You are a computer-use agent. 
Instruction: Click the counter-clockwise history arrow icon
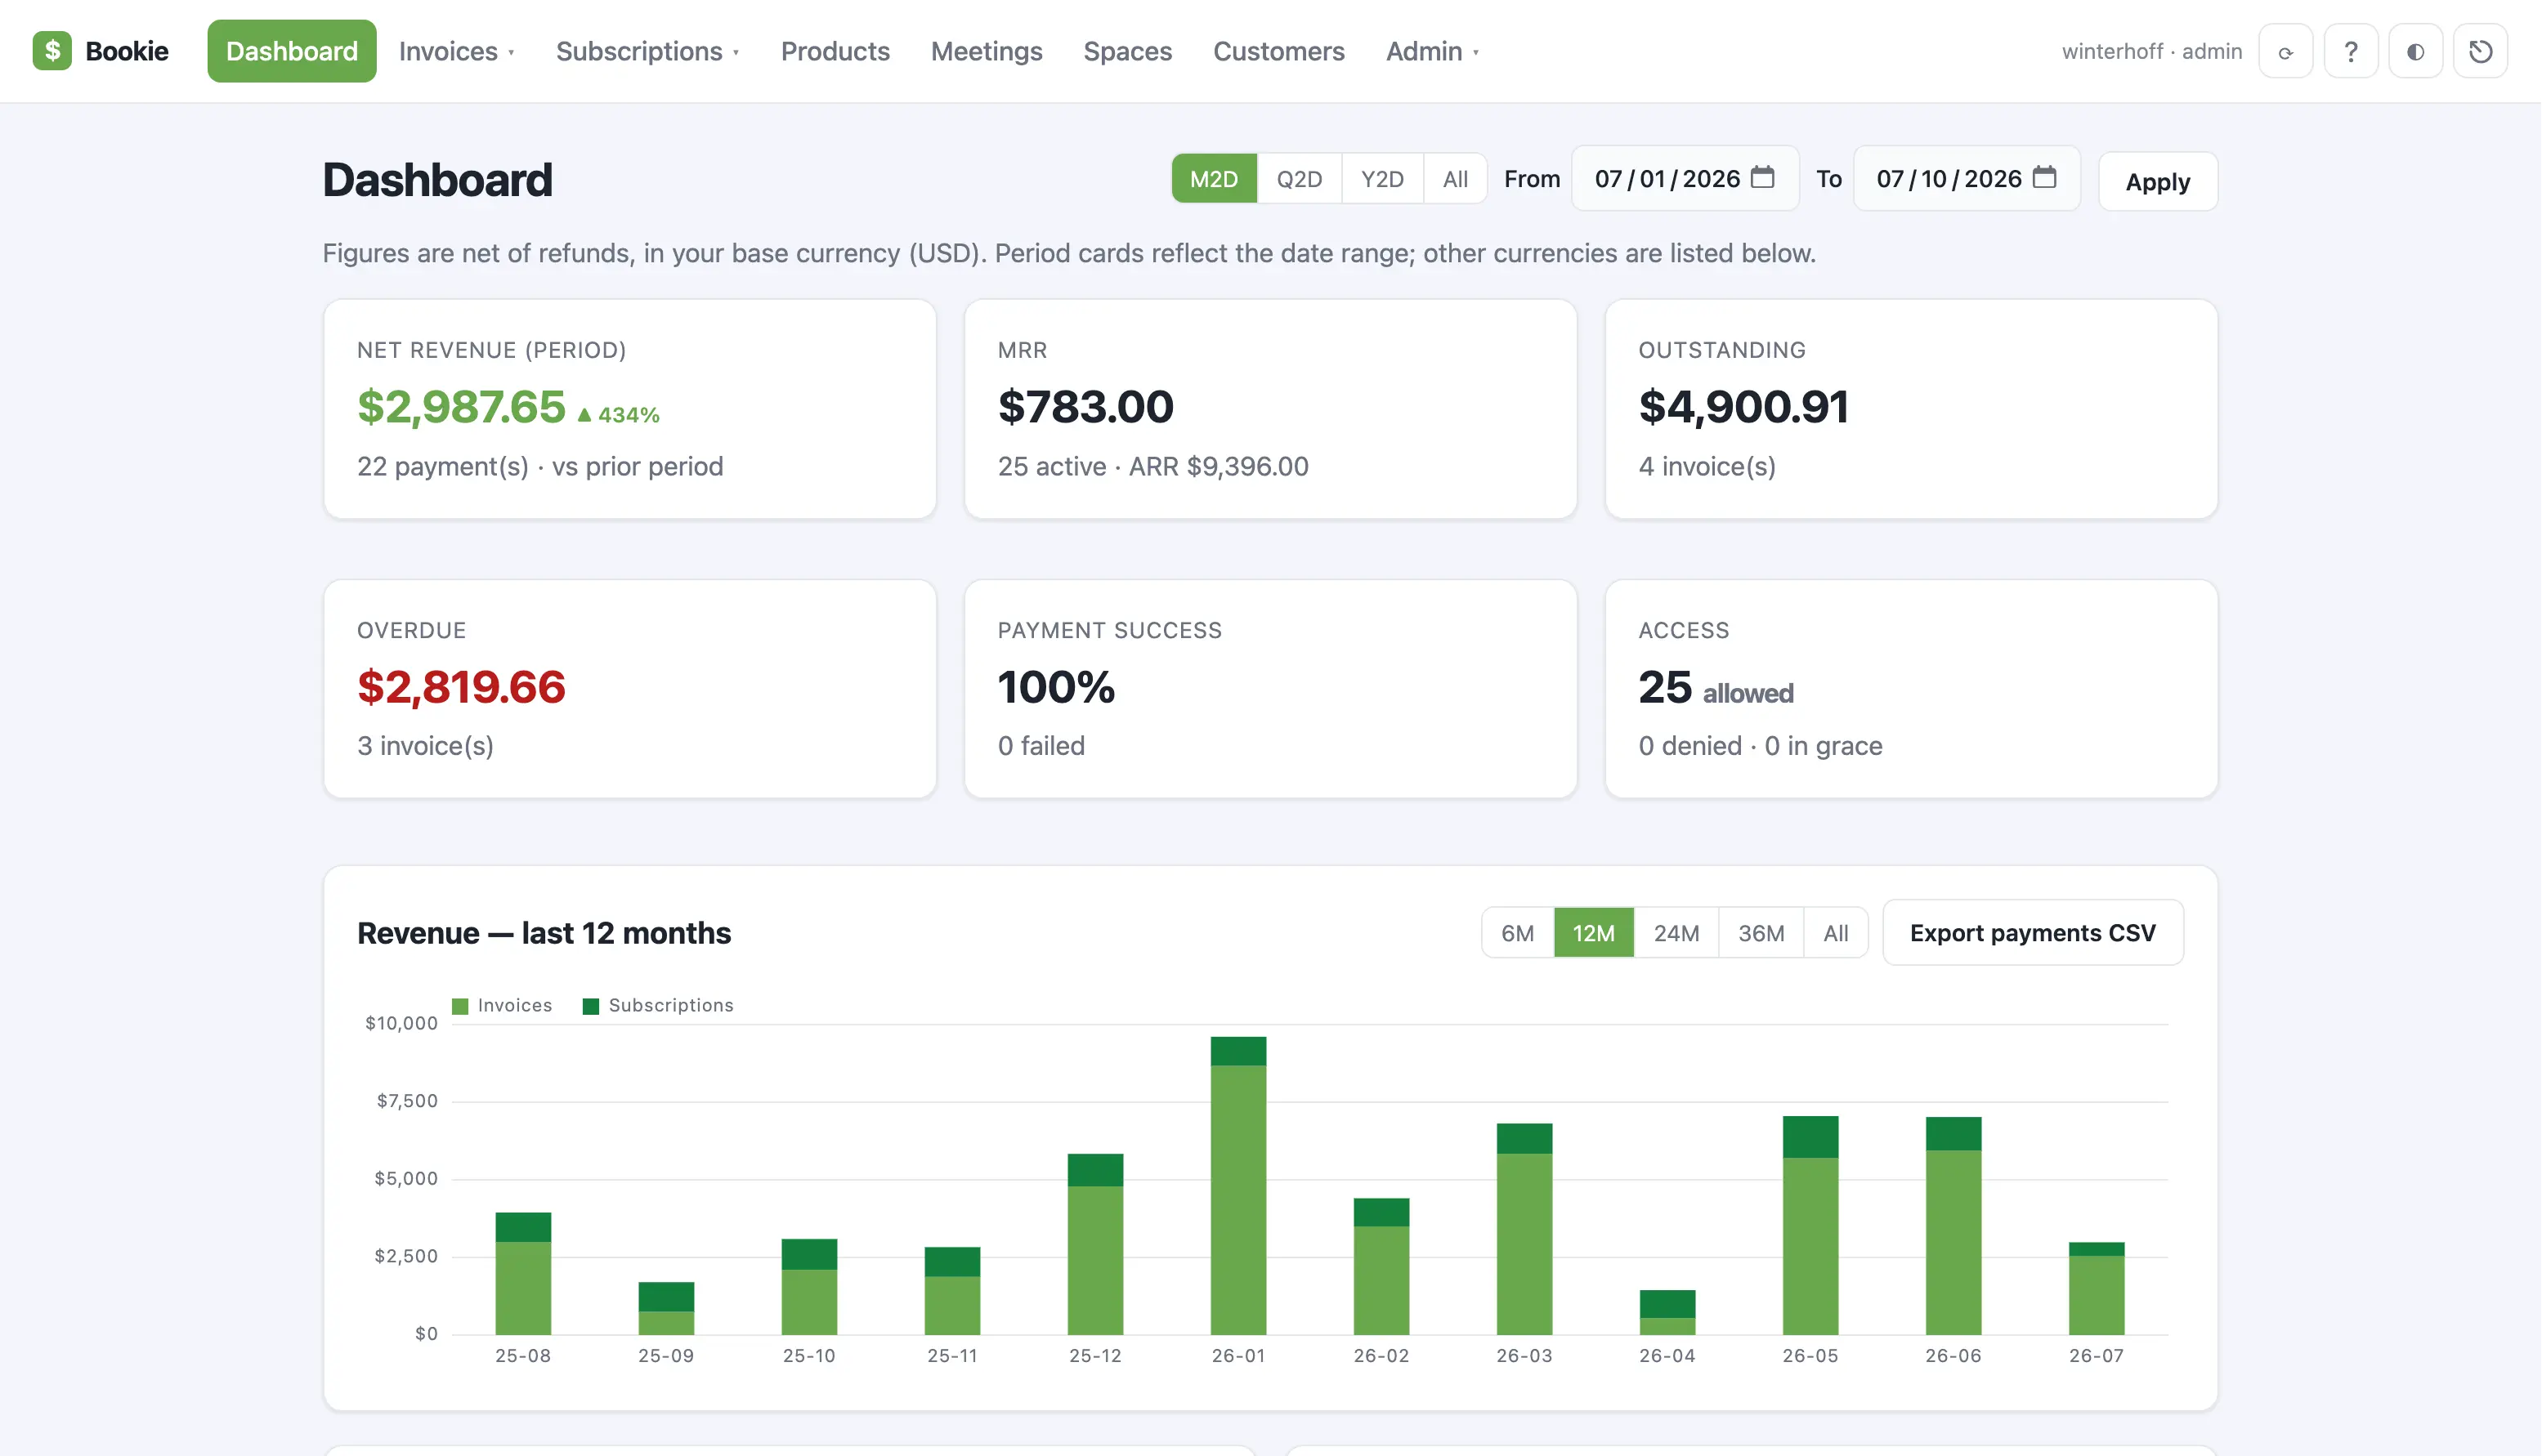tap(2480, 52)
